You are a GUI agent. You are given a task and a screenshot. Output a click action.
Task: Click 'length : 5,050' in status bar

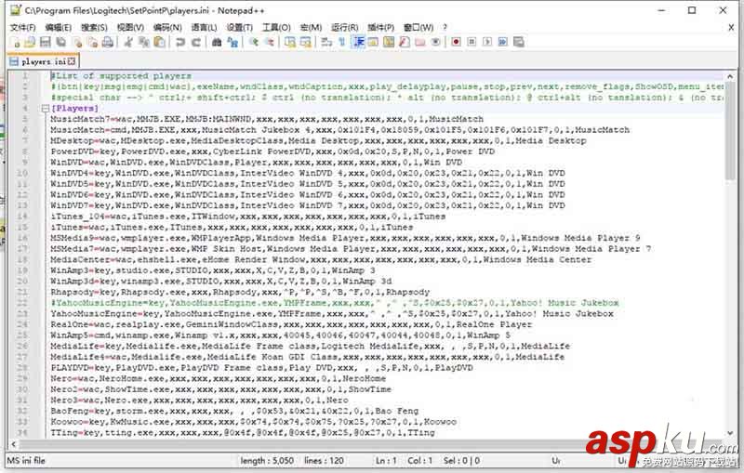pos(267,461)
